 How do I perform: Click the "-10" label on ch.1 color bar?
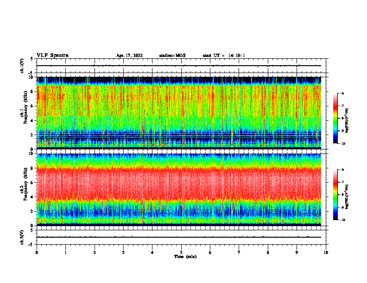pyautogui.click(x=342, y=144)
